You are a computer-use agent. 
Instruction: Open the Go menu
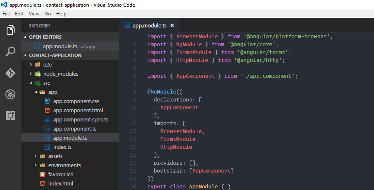pyautogui.click(x=47, y=14)
